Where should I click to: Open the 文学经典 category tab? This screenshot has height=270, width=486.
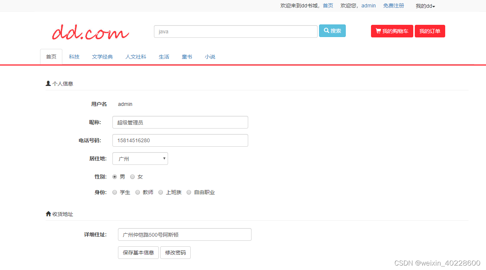point(102,57)
